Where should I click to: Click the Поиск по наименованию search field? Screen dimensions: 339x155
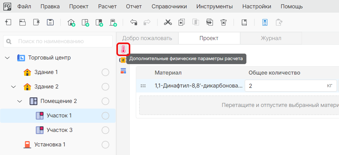[58, 41]
